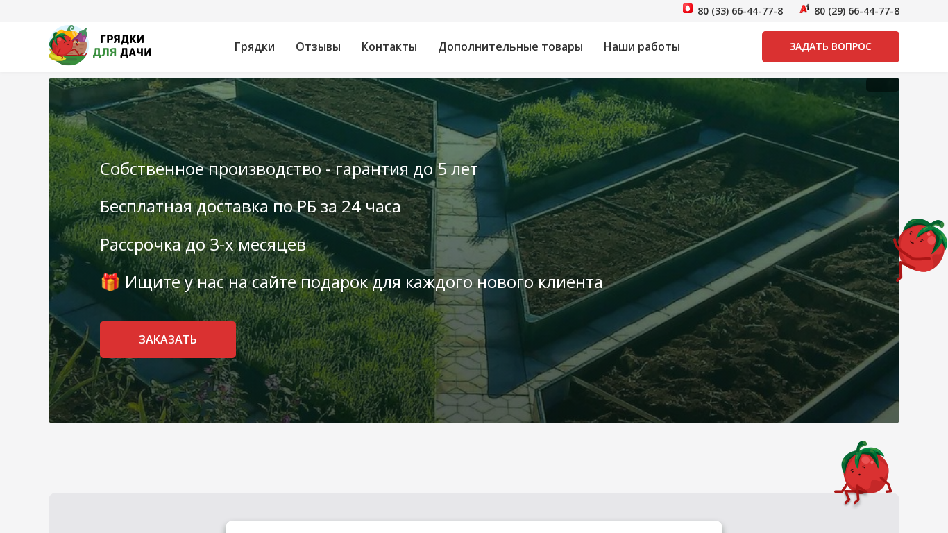Click text Рассрочка до 3-х месяцев
Screen dimensions: 948x533
click(203, 244)
